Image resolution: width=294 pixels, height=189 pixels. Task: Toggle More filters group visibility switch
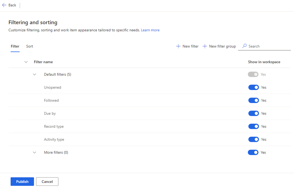tap(253, 153)
